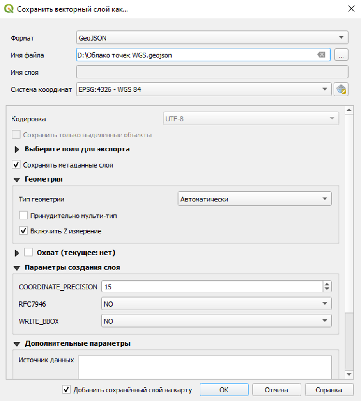Enable 'Принудительно мульти-тип' checkbox
This screenshot has width=361, height=401.
tap(24, 216)
